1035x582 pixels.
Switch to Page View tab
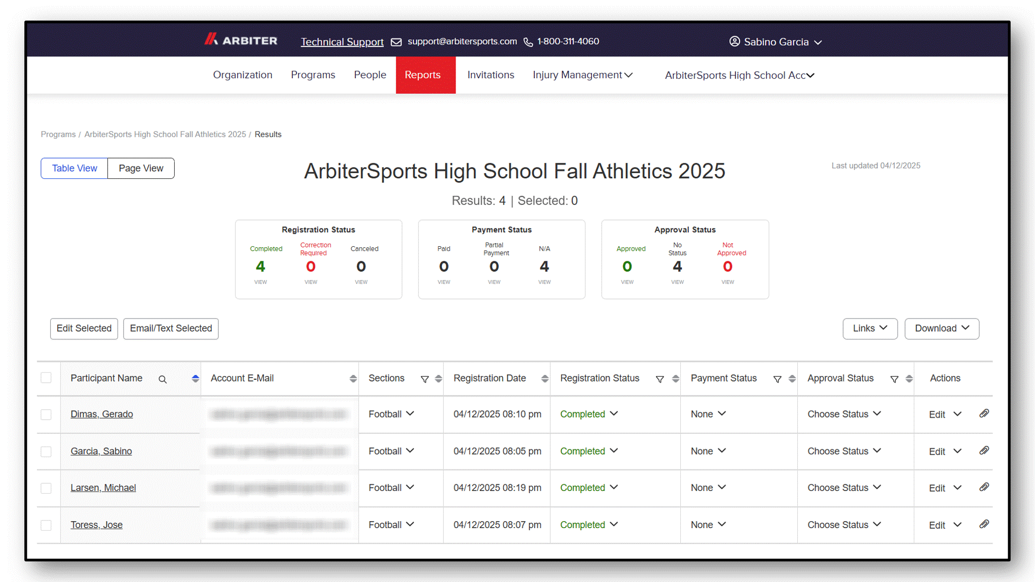pyautogui.click(x=141, y=168)
